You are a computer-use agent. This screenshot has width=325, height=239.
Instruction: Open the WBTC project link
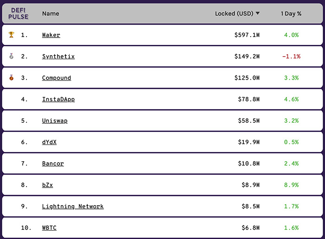[x=49, y=228]
